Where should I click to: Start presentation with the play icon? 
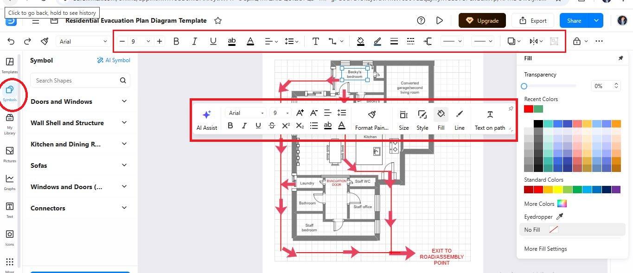tap(440, 20)
